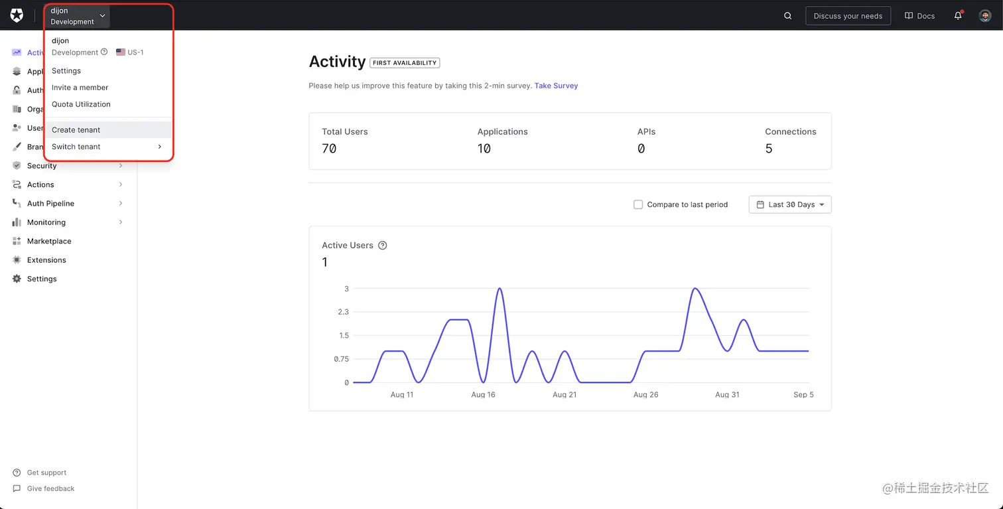1003x509 pixels.
Task: Click the Discuss your needs button
Action: pyautogui.click(x=848, y=15)
